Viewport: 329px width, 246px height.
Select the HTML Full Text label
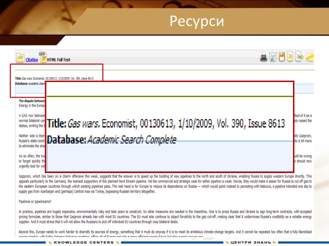click(58, 60)
